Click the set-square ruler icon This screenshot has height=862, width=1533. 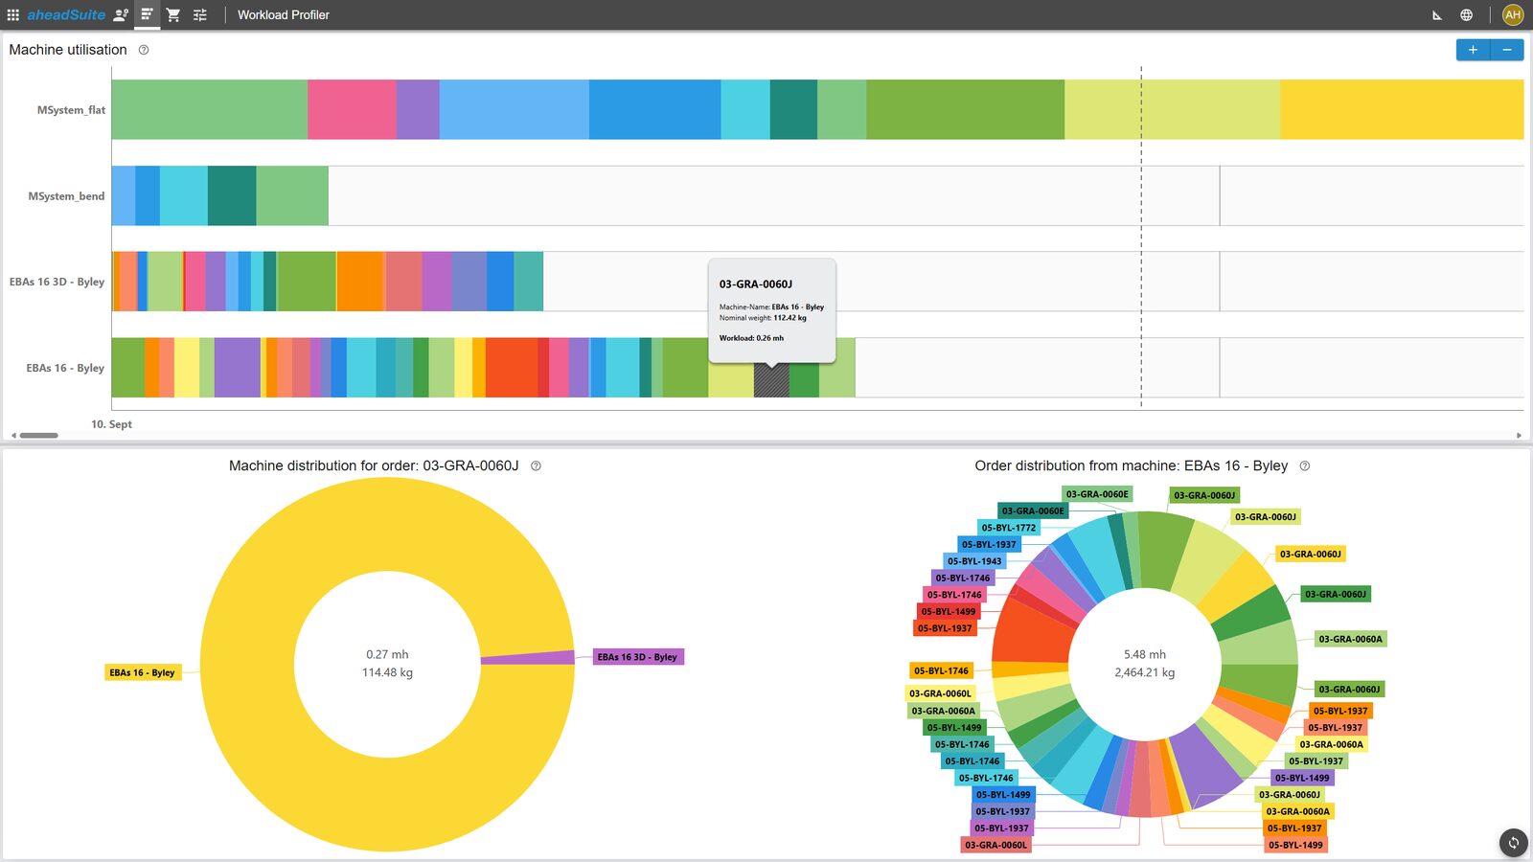point(1437,15)
